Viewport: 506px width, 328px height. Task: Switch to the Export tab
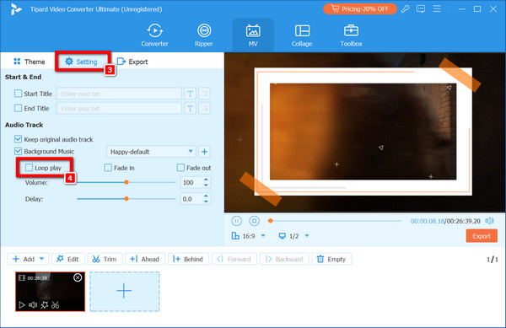click(132, 62)
